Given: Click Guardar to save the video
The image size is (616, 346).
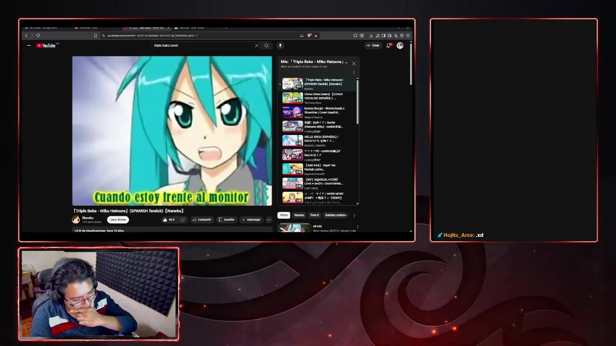Looking at the screenshot, I should pos(226,220).
